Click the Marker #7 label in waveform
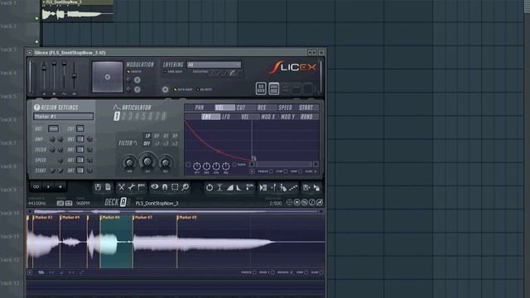 click(143, 217)
